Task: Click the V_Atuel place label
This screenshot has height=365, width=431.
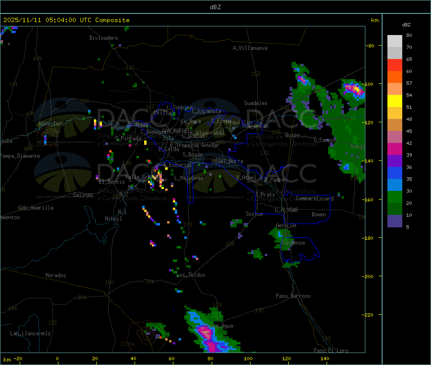Action: tap(246, 177)
